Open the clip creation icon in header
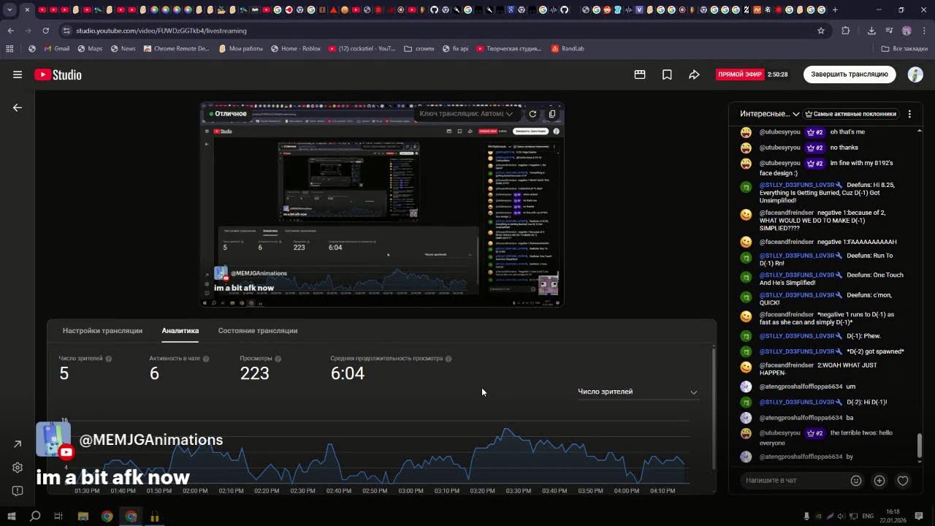Image resolution: width=935 pixels, height=526 pixels. tap(640, 75)
